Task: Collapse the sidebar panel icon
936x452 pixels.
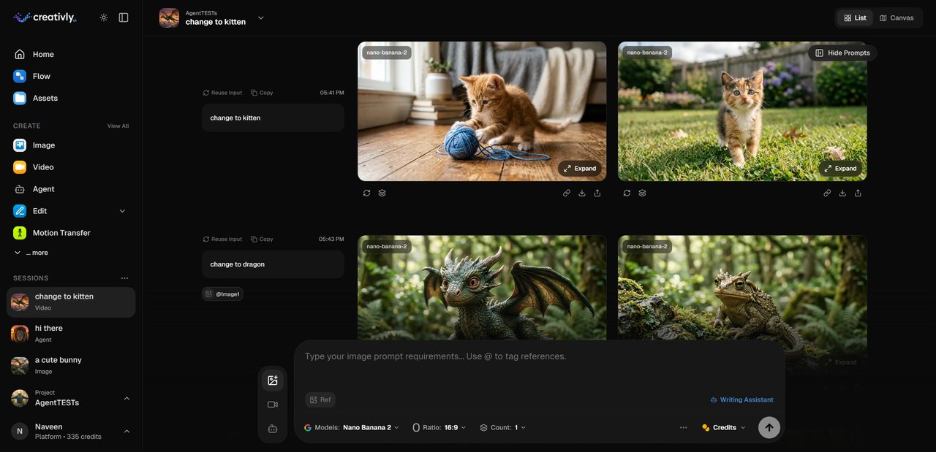Action: 124,18
